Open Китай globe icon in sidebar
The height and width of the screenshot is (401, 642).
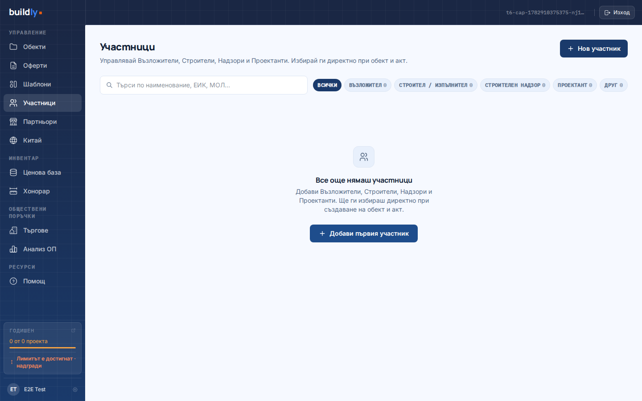pyautogui.click(x=13, y=140)
